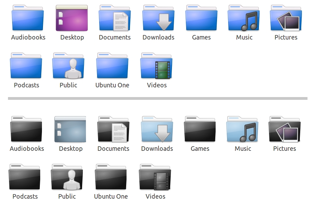This screenshot has width=312, height=208.
Task: Select the purple Desktop folder icon
Action: pos(72,18)
